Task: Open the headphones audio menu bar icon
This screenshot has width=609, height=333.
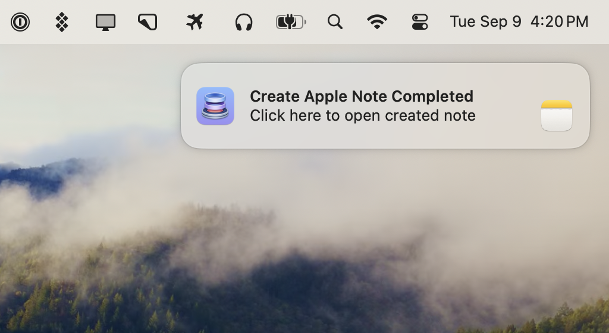Action: pyautogui.click(x=244, y=22)
